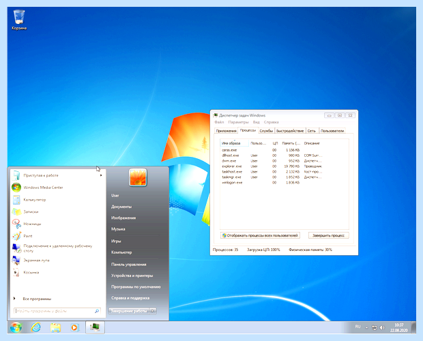Click the search magnifier icon in Start menu
Screen dimensions: 423x341
[97, 311]
